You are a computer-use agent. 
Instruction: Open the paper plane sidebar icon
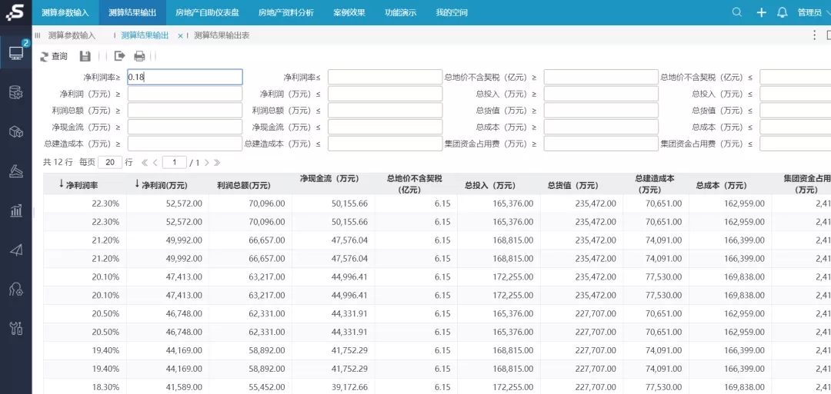pyautogui.click(x=16, y=250)
